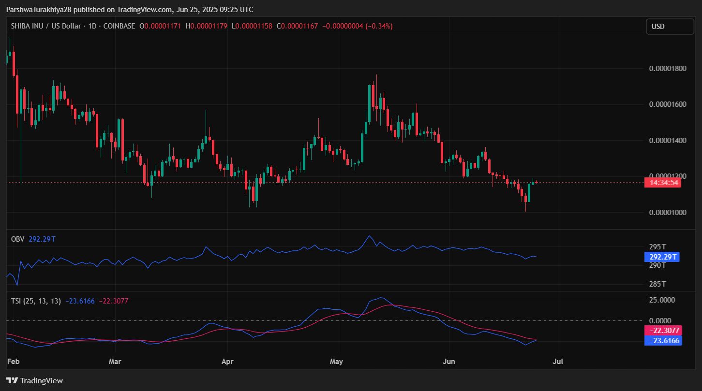Image resolution: width=702 pixels, height=391 pixels.
Task: Click the red countdown timer 14:34:54 badge
Action: 662,183
